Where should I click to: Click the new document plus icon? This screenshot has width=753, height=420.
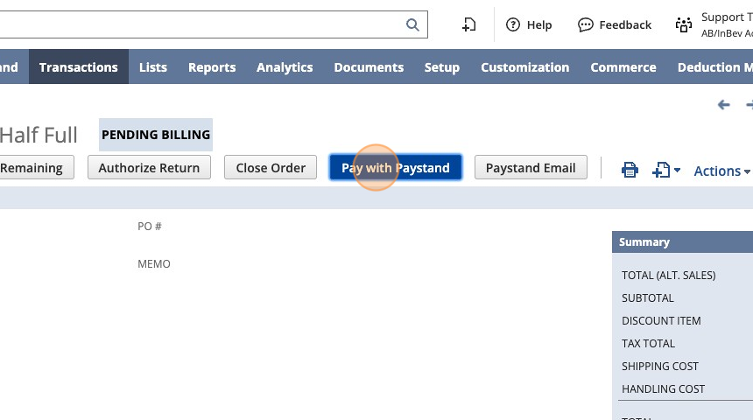tap(661, 170)
